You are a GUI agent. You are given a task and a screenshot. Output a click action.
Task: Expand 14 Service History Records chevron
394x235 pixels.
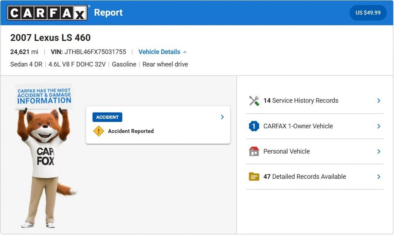[379, 101]
